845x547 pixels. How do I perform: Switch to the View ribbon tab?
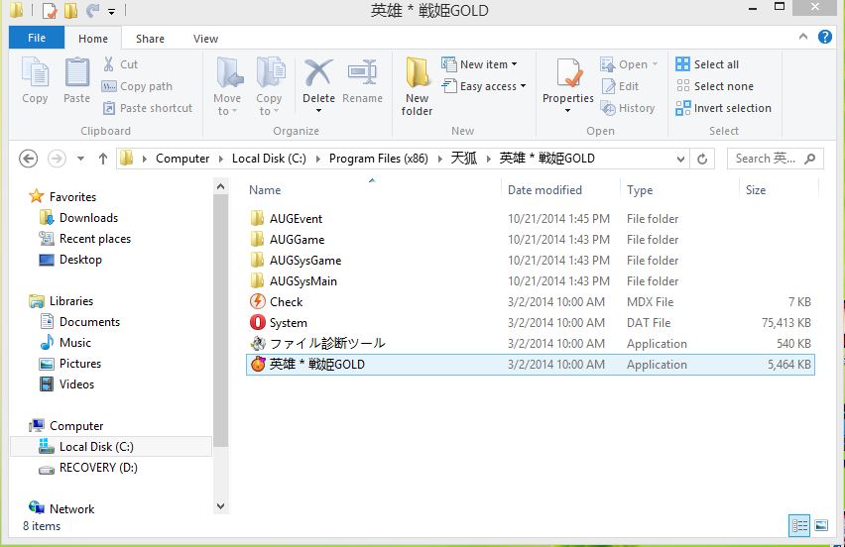click(205, 39)
